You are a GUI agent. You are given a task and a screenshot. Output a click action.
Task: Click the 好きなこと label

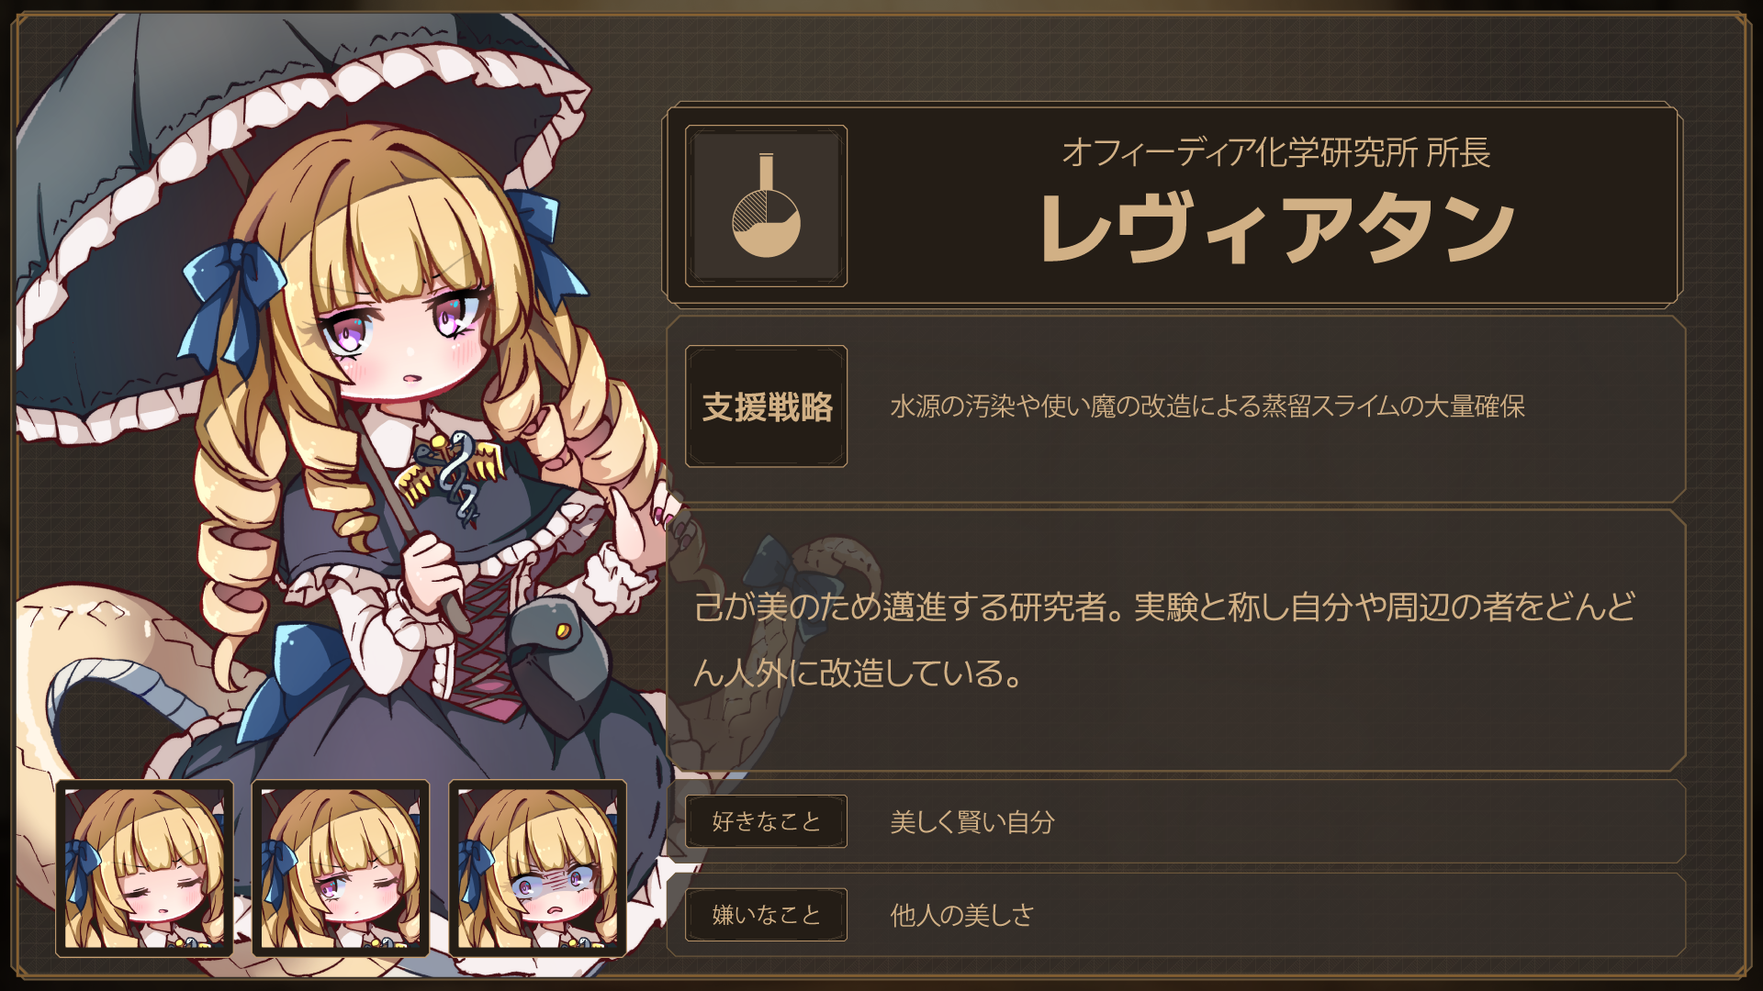766,821
